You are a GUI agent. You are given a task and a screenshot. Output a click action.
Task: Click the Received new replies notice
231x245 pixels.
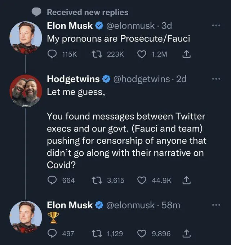point(88,12)
